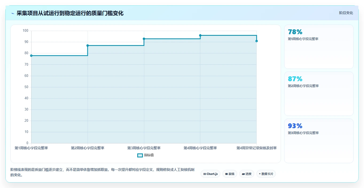The image size is (364, 188).
Task: Click the y-axis value 50
Action: [x=26, y=87]
